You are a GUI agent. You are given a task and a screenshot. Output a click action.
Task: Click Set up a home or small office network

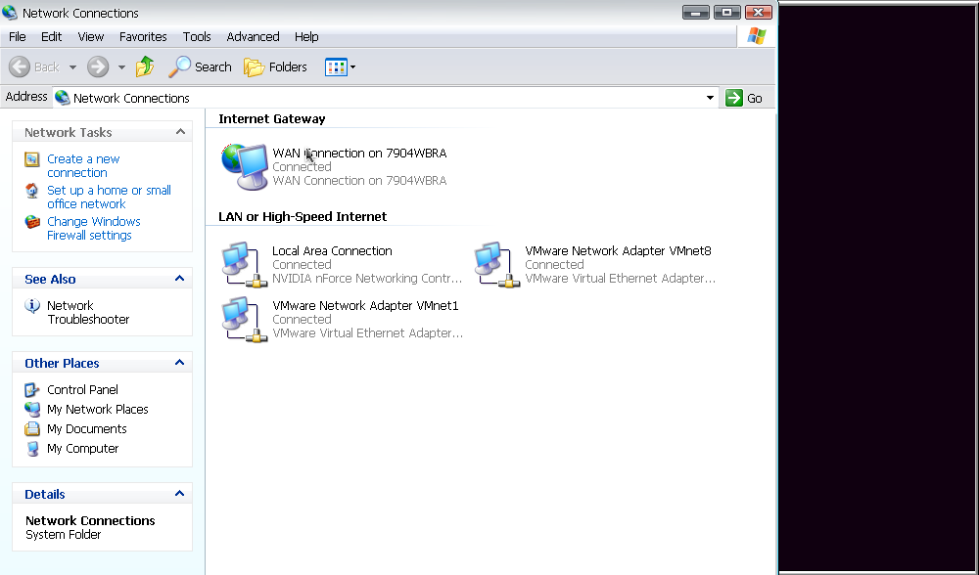click(110, 198)
